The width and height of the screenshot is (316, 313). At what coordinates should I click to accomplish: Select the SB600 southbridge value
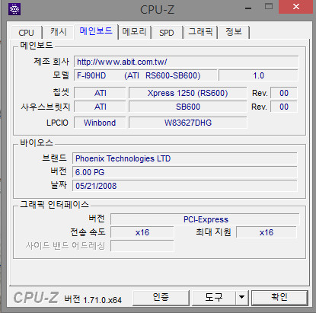point(188,107)
